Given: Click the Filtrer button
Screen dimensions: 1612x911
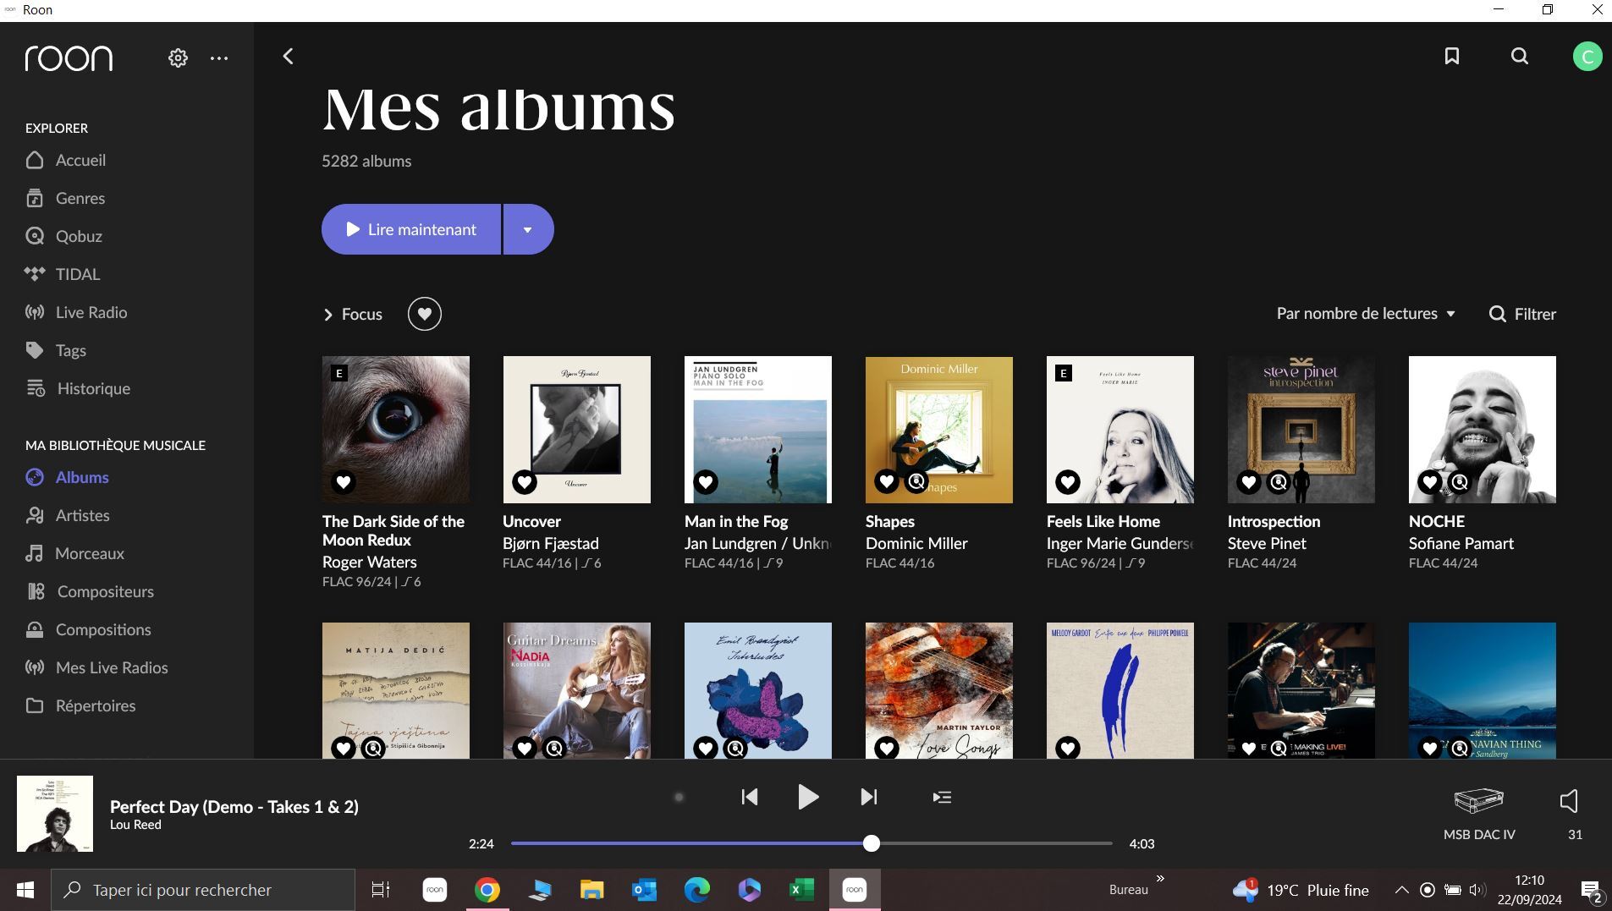Looking at the screenshot, I should (1522, 314).
